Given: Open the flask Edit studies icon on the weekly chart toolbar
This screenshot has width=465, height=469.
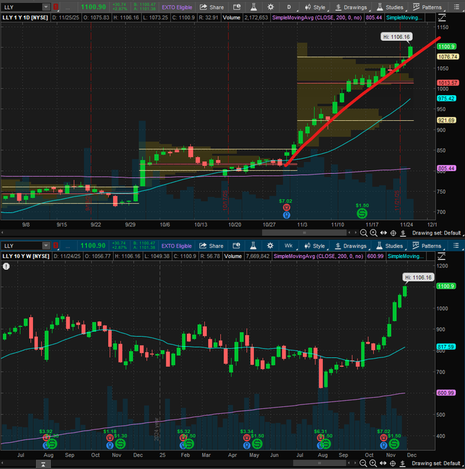Looking at the screenshot, I should click(253, 246).
